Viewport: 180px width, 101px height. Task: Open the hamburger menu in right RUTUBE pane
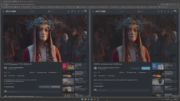tap(93, 11)
